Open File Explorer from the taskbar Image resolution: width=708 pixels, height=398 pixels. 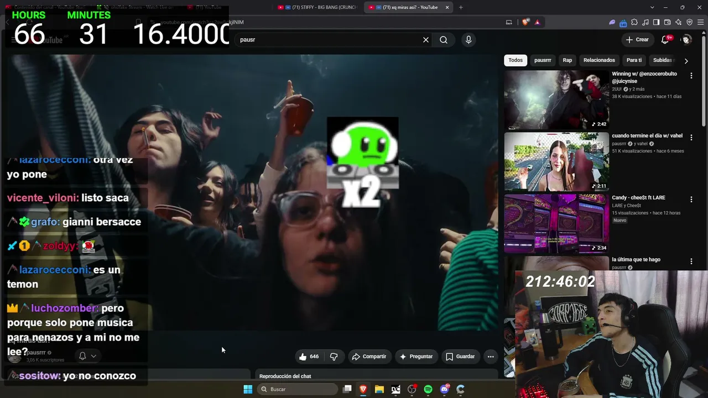379,389
